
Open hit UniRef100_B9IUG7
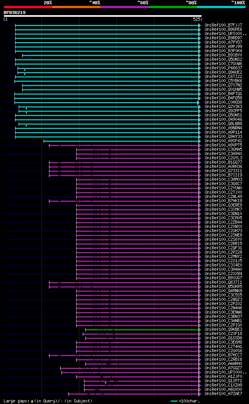pyautogui.click(x=223, y=278)
